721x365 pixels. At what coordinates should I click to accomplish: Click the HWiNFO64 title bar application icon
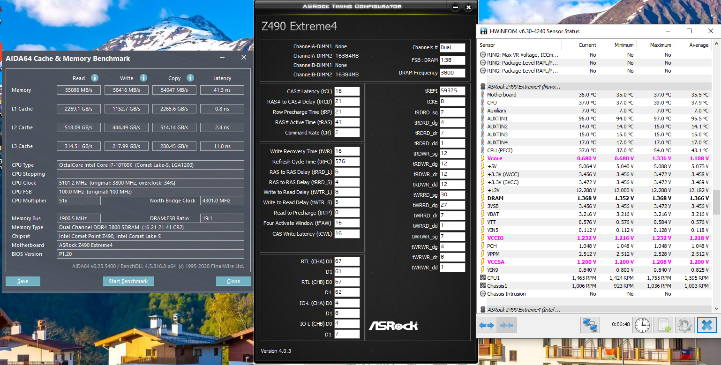click(x=483, y=31)
